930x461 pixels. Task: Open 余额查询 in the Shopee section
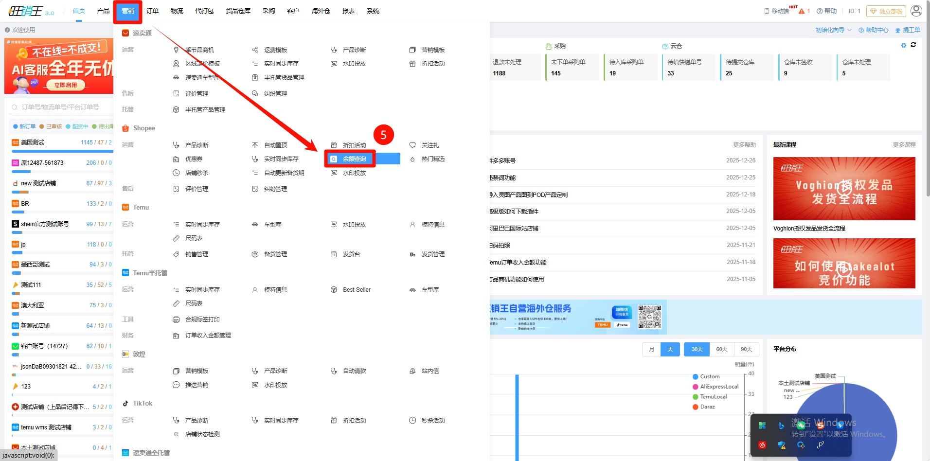[x=354, y=159]
